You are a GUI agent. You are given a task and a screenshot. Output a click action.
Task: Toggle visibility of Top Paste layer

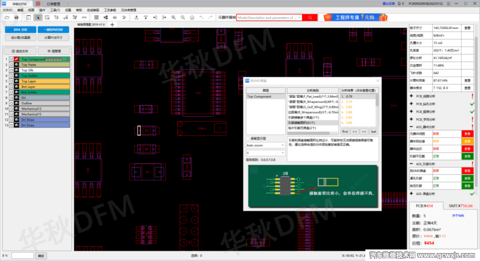tap(16, 65)
